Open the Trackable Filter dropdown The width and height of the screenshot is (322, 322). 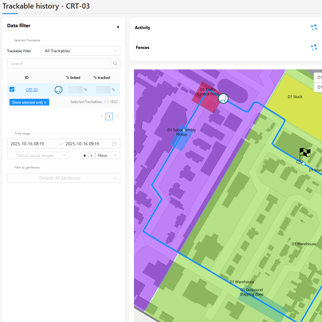point(80,51)
